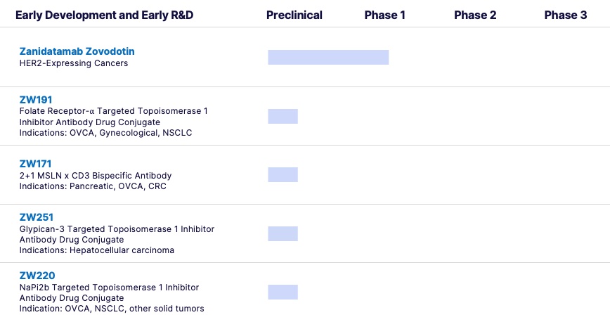The image size is (610, 322).
Task: Click the ZW191 drug name link
Action: pos(35,100)
